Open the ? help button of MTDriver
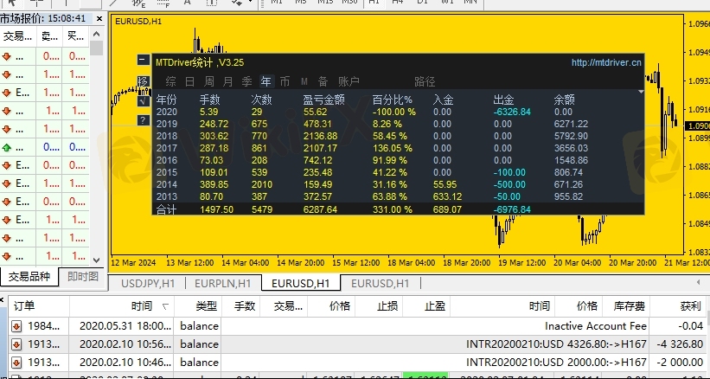The image size is (710, 379). pos(143,120)
